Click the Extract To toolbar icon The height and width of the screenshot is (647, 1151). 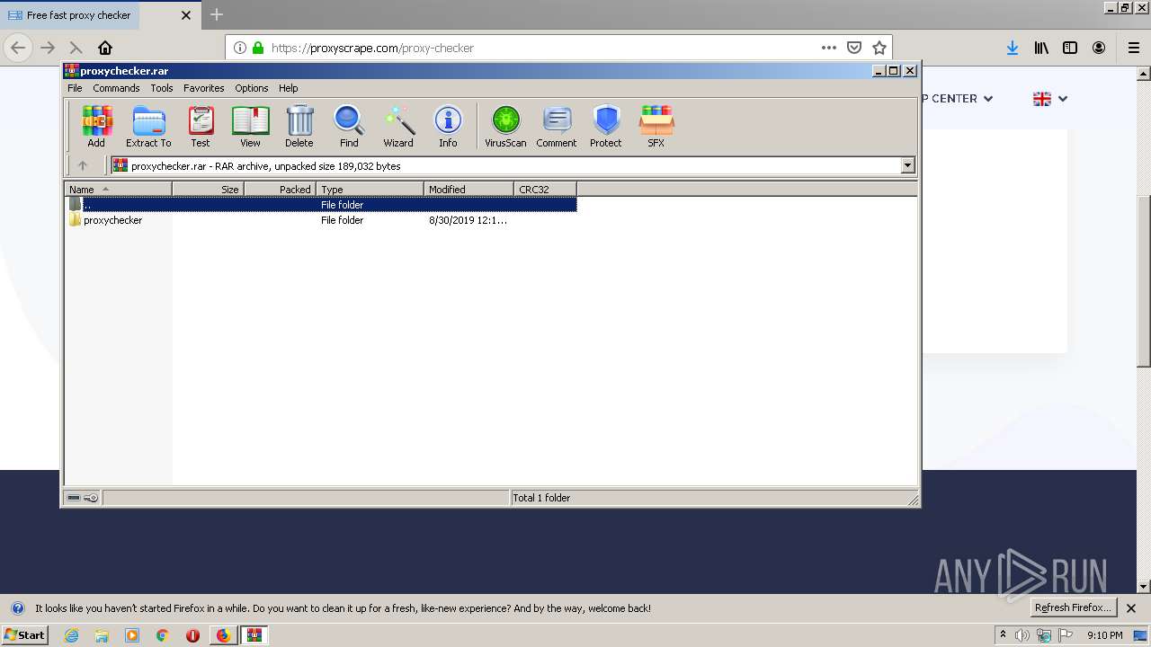click(148, 126)
